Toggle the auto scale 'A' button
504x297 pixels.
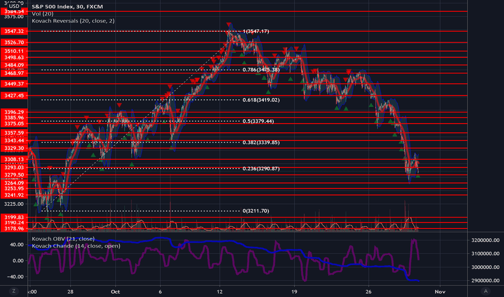tap(486, 291)
